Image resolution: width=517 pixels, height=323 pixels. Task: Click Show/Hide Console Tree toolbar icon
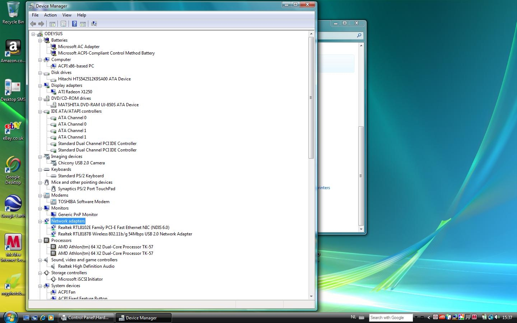(x=52, y=24)
